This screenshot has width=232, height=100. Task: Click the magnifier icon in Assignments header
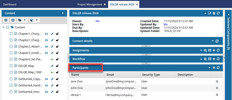point(205,50)
